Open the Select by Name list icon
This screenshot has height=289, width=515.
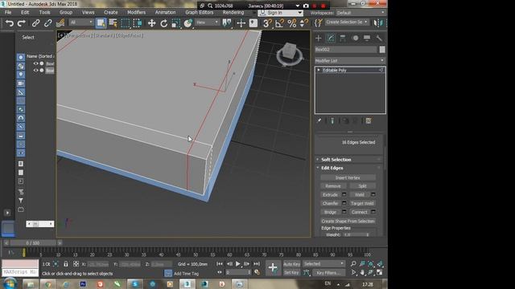coord(113,23)
